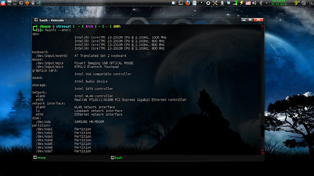
Task: Click the Konsole scrollbar handle
Action: pyautogui.click(x=262, y=131)
